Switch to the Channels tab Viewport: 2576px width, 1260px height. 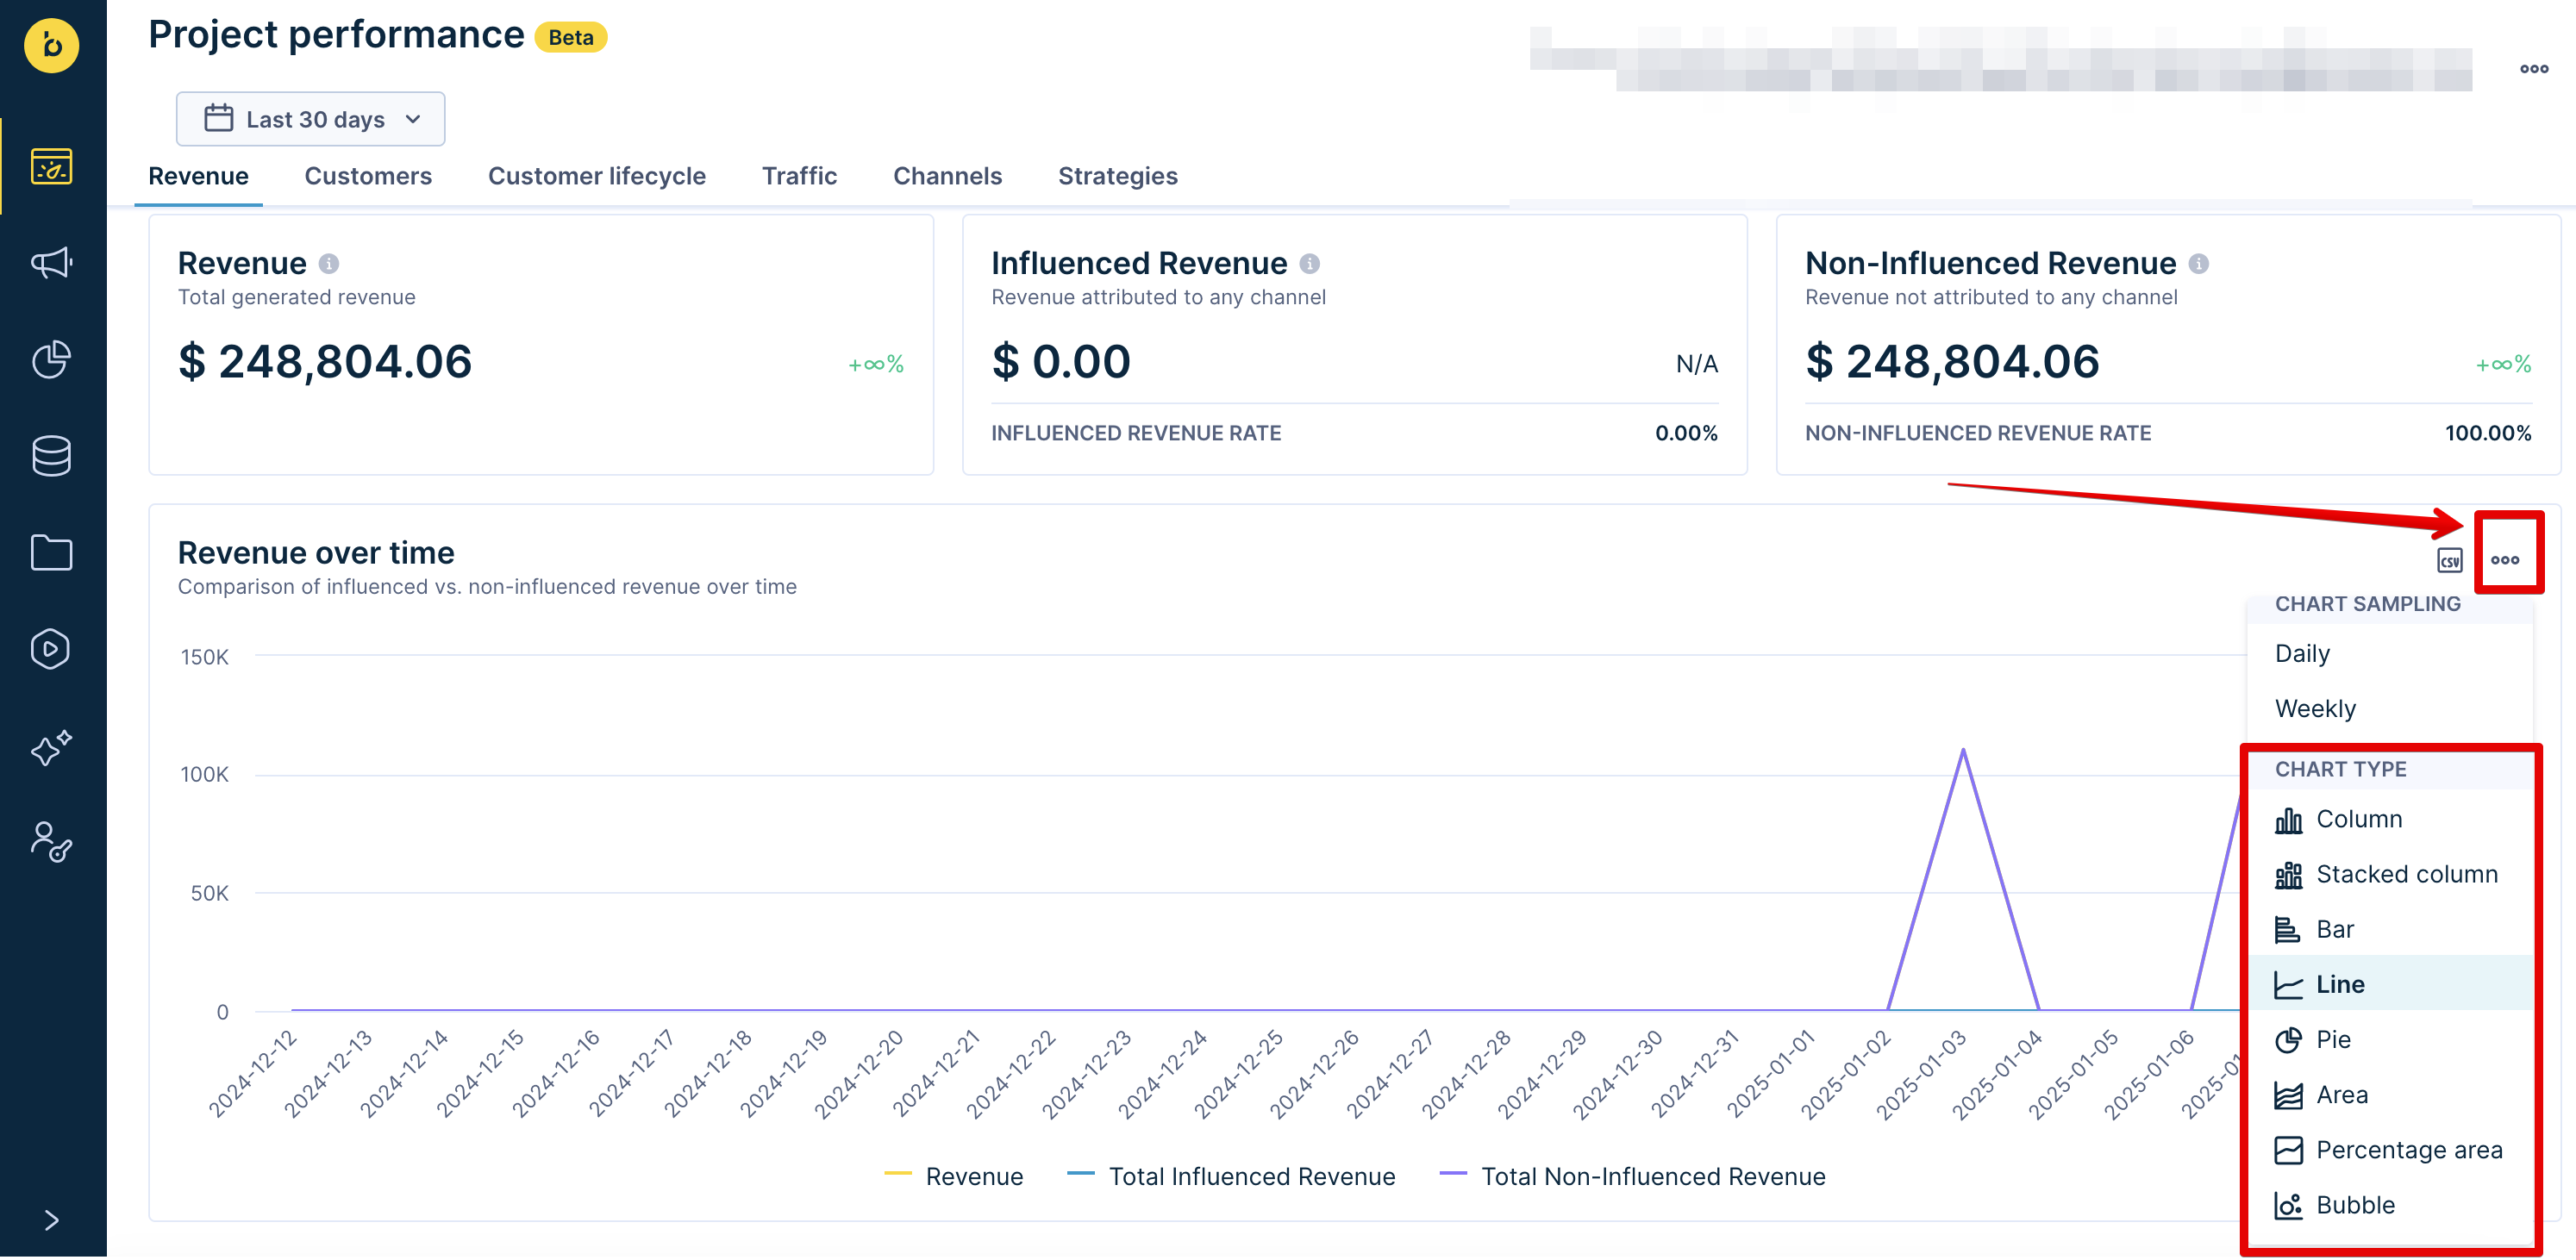point(947,176)
